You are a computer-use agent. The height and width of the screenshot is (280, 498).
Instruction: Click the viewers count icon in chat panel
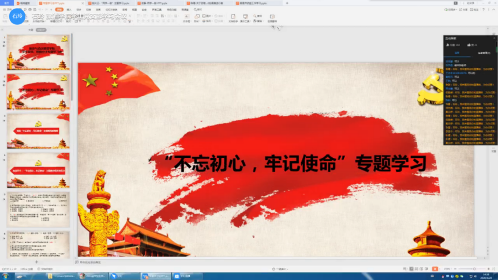[x=447, y=44]
